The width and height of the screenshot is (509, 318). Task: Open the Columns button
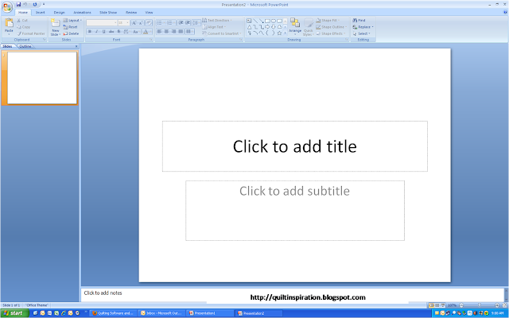coord(189,32)
